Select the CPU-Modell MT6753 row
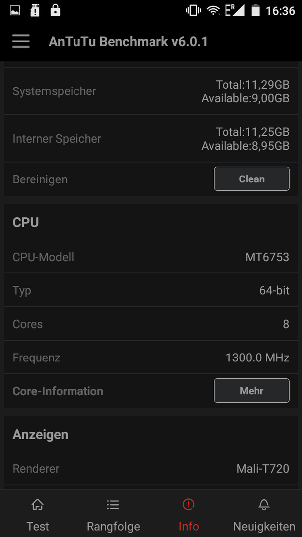The image size is (302, 537). [151, 257]
